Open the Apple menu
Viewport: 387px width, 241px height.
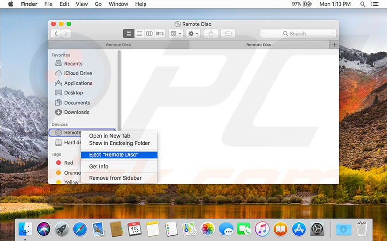tap(11, 4)
